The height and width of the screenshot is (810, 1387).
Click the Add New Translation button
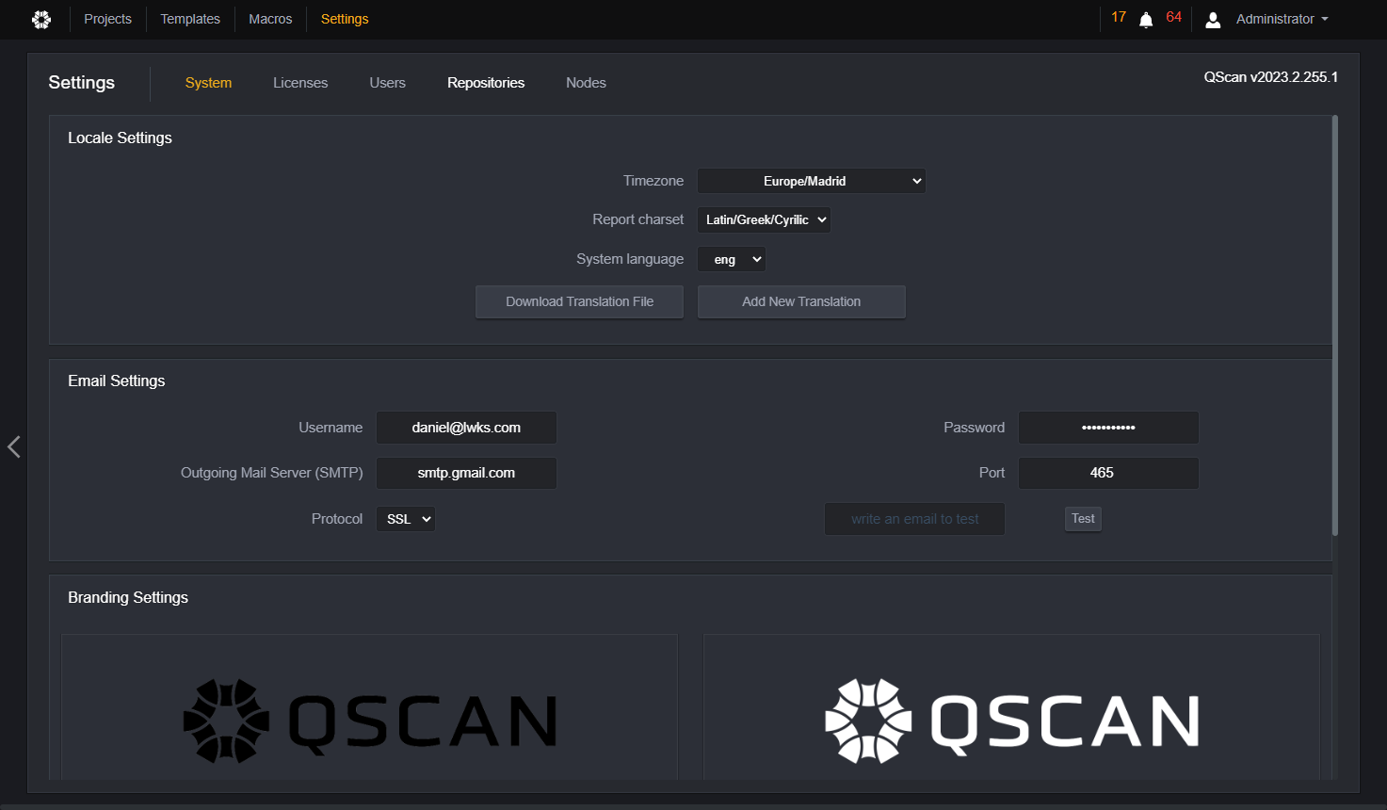tap(801, 301)
